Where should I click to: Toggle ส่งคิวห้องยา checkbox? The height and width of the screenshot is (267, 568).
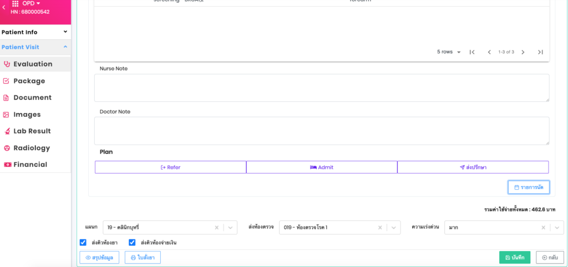(x=83, y=243)
